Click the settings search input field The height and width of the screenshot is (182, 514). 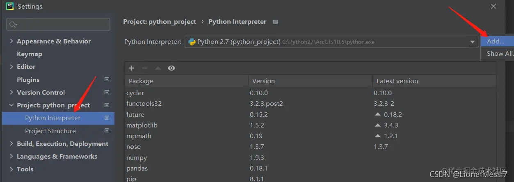(62, 25)
